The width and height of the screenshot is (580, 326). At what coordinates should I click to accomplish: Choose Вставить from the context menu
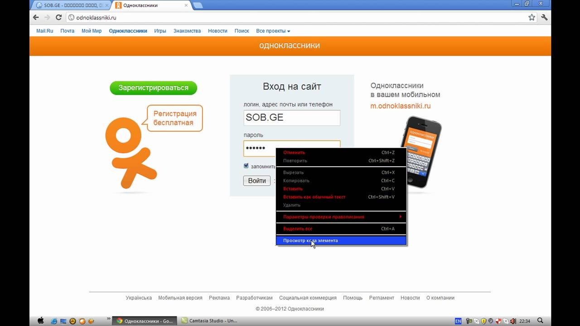pos(341,189)
